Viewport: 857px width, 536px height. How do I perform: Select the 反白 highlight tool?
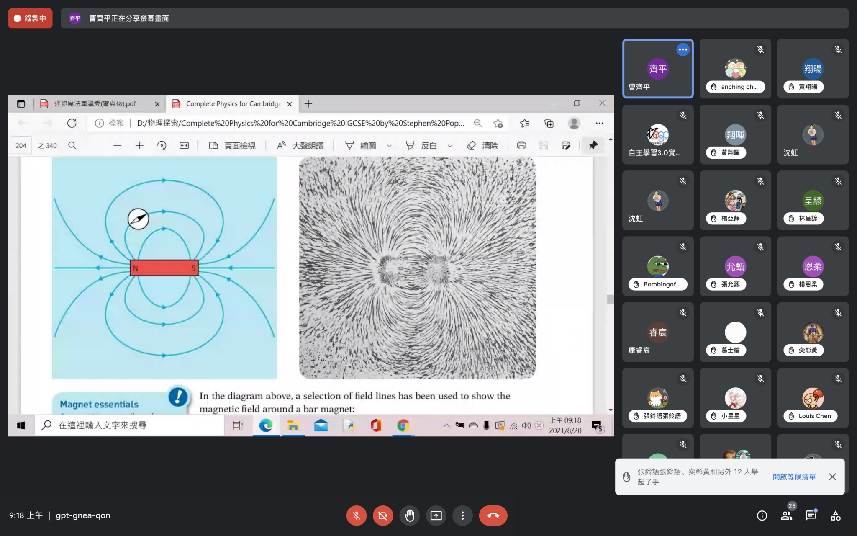point(421,145)
